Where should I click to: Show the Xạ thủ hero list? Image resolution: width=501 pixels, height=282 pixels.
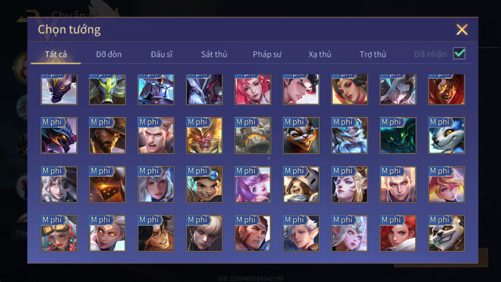pyautogui.click(x=320, y=54)
